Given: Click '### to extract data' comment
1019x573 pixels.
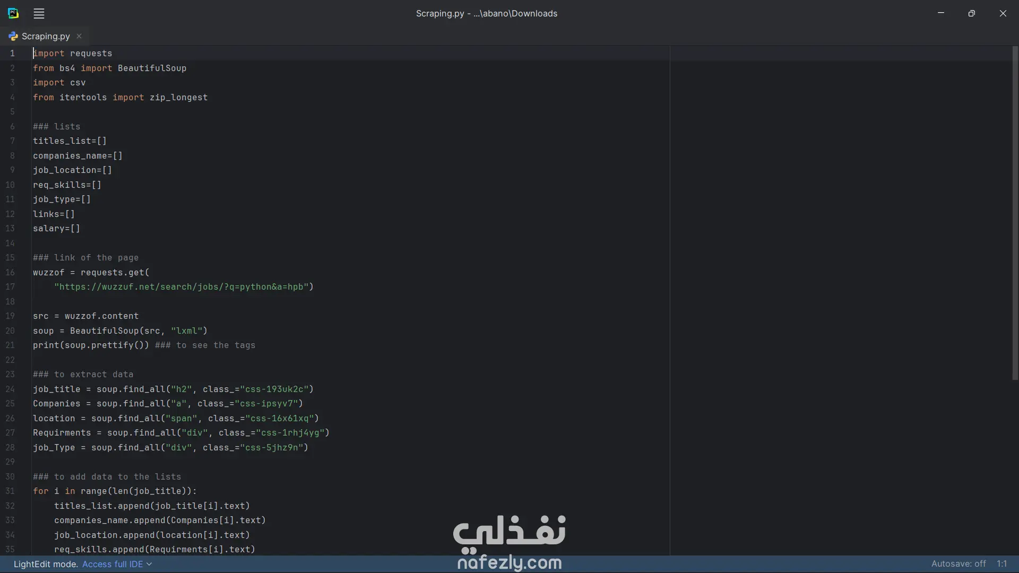Looking at the screenshot, I should (83, 374).
